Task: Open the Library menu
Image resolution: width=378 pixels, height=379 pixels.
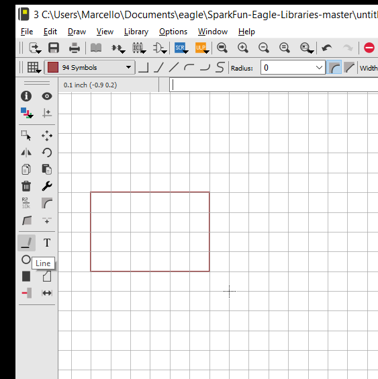Action: (x=136, y=32)
